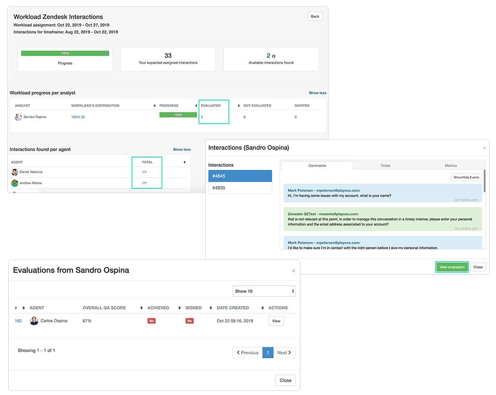Sort by the Evaluated column arrows
Image resolution: width=496 pixels, height=395 pixels.
click(238, 106)
